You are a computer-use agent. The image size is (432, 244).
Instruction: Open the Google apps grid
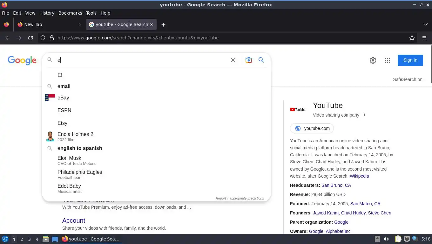[388, 60]
